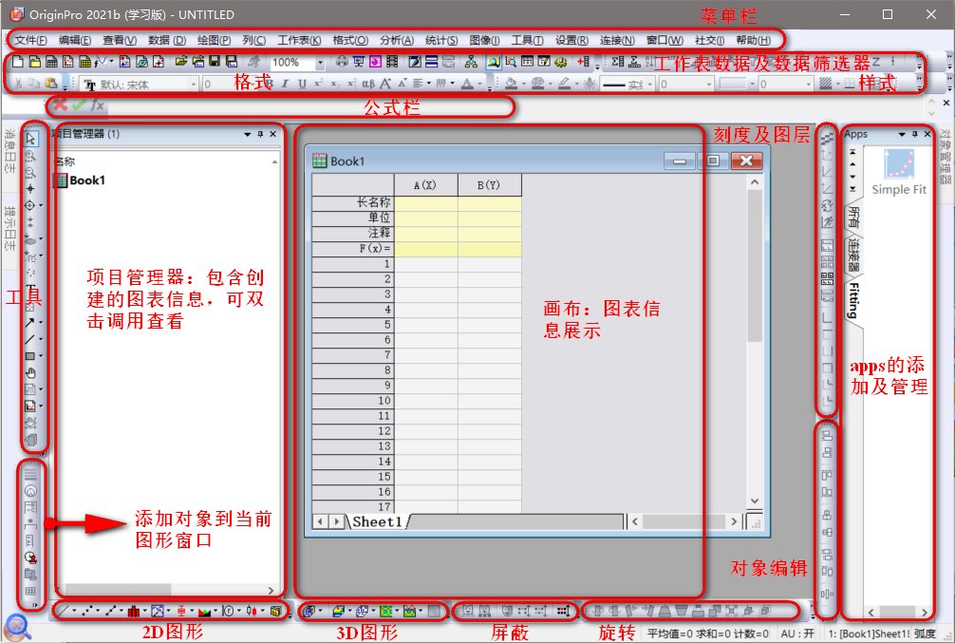Click the 3D surface plot icon
955x643 pixels.
(x=338, y=611)
